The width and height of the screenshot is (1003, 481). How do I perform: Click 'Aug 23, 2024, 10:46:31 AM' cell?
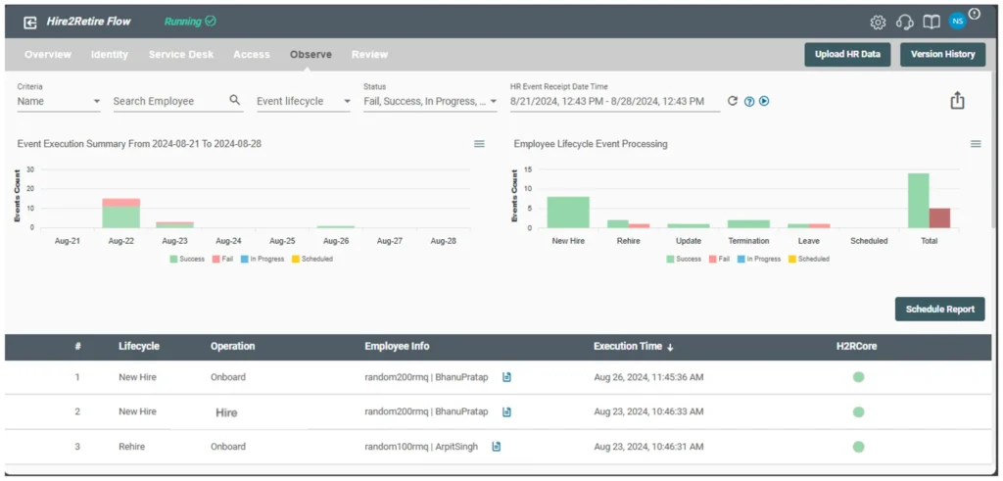tap(648, 447)
